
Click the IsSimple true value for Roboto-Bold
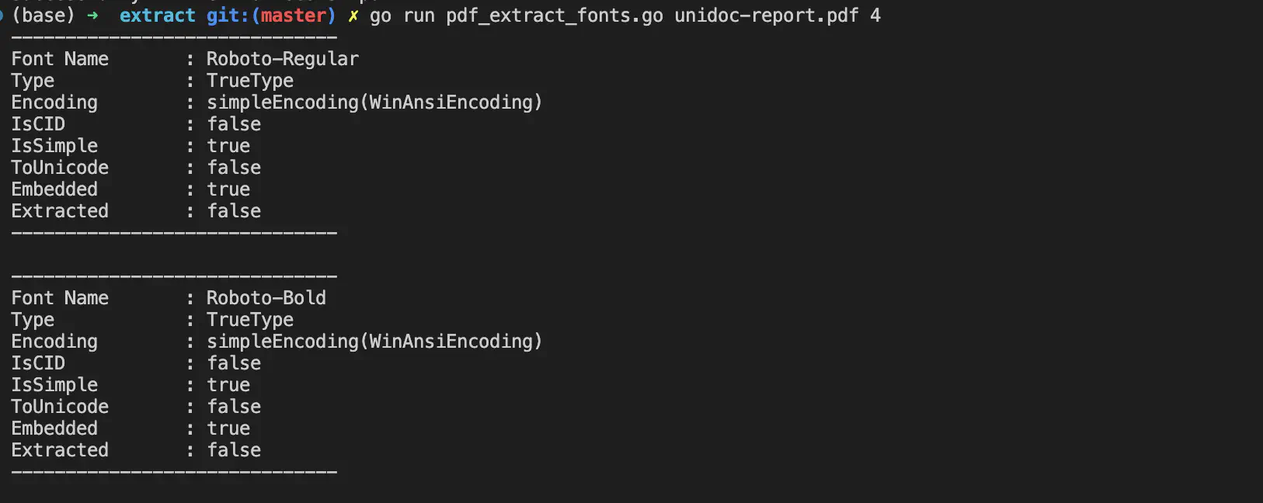(x=228, y=385)
